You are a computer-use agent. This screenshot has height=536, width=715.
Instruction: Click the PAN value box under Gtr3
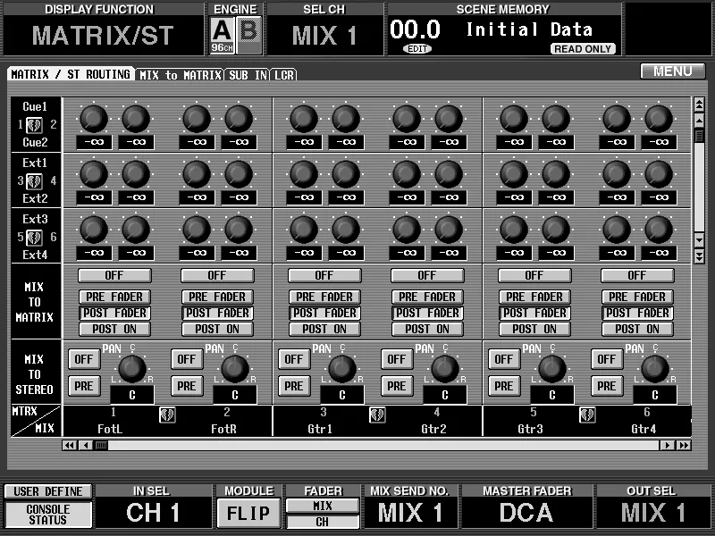pyautogui.click(x=552, y=395)
